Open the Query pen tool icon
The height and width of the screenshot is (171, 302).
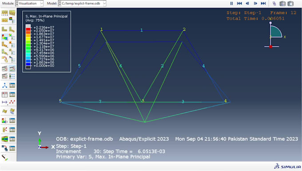tap(4, 158)
